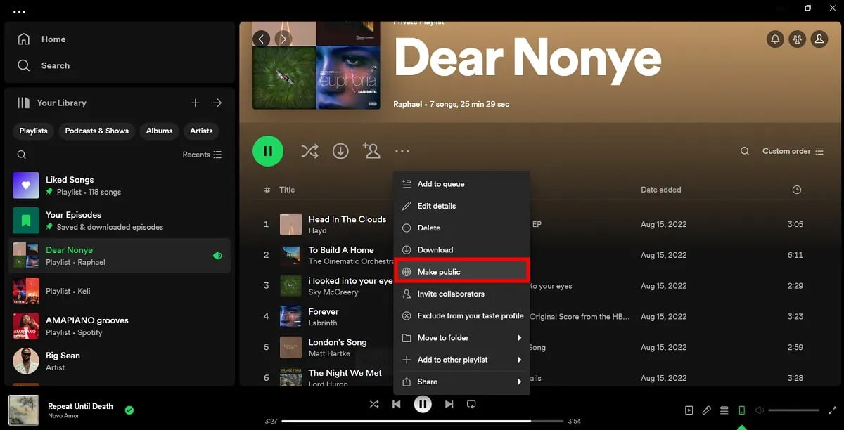The width and height of the screenshot is (844, 430).
Task: Pause playlist with large green button
Action: tap(268, 151)
